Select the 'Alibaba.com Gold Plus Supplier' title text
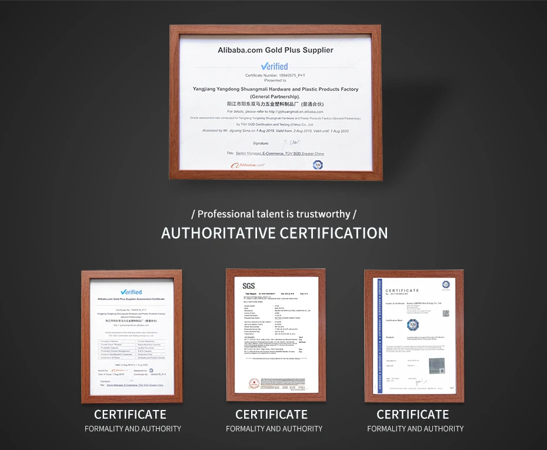The image size is (547, 450). (276, 50)
